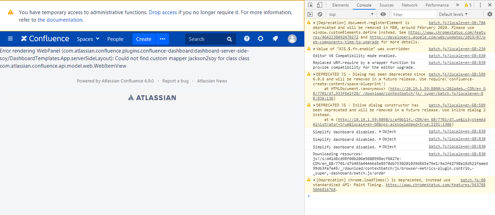
Task: Open more create options ellipsis
Action: [162, 39]
